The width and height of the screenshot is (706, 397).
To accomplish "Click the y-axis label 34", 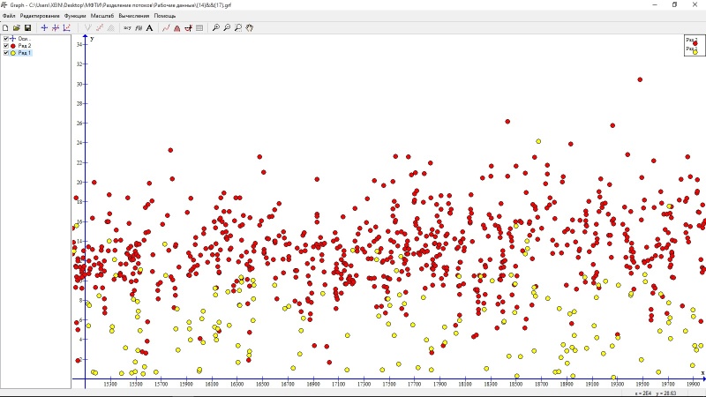I will (79, 45).
